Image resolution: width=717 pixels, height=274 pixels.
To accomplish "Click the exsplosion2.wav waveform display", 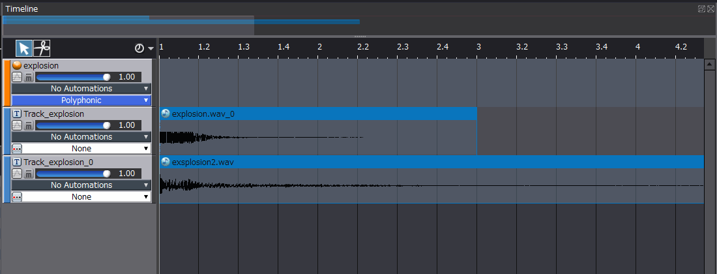I will [432, 186].
